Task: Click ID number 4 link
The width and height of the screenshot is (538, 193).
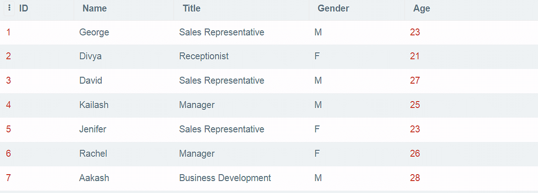Action: pos(8,105)
